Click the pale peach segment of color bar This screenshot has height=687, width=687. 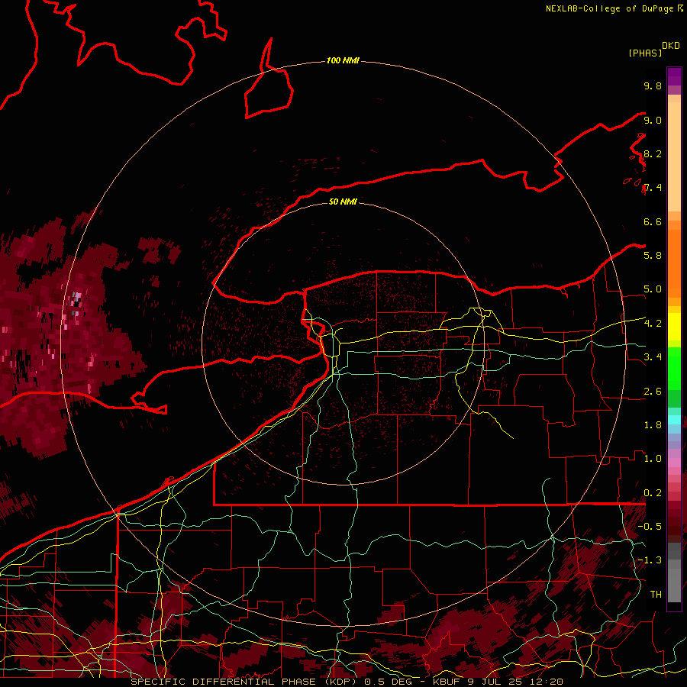tap(674, 156)
